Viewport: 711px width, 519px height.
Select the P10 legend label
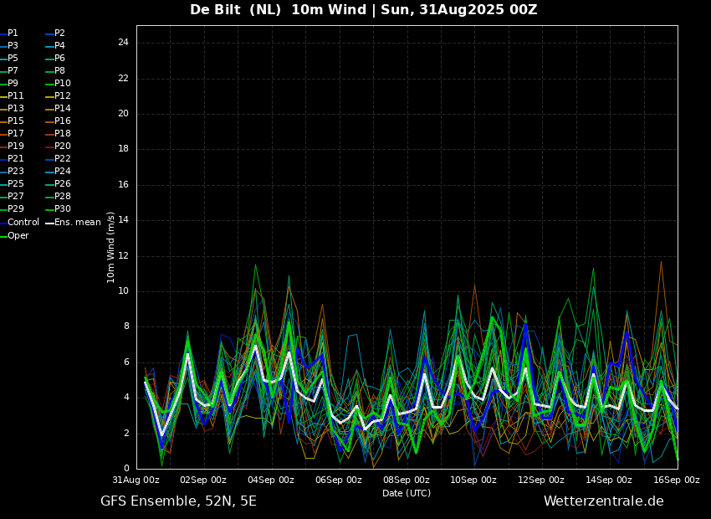(x=63, y=84)
